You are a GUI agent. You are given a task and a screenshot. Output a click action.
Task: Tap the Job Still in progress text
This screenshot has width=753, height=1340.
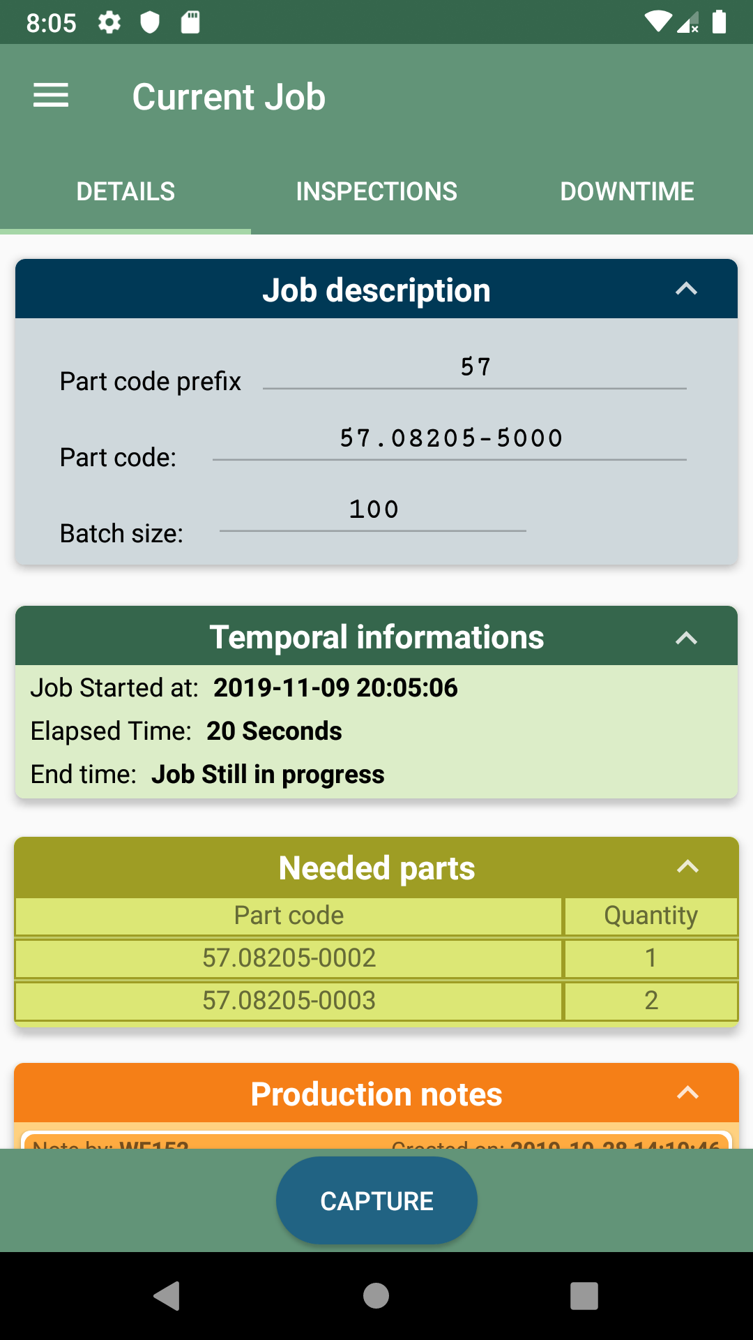point(268,775)
